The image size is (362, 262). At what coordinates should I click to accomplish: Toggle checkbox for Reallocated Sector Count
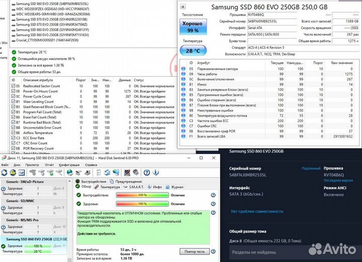coord(14,86)
